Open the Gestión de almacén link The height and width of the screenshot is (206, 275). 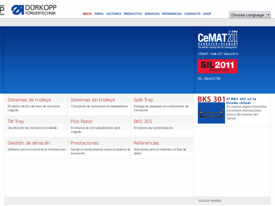point(29,143)
